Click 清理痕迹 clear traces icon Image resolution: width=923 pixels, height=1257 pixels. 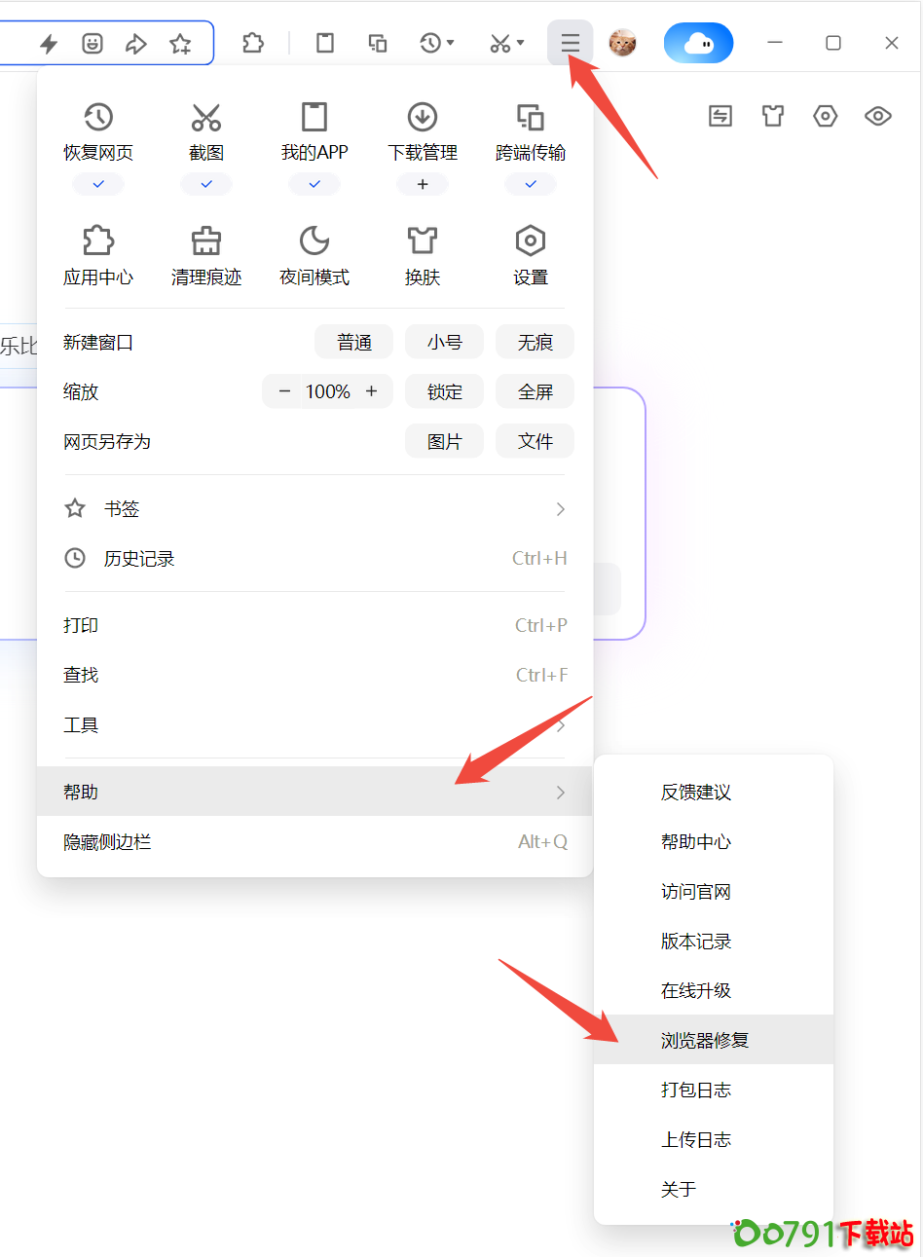[x=206, y=241]
